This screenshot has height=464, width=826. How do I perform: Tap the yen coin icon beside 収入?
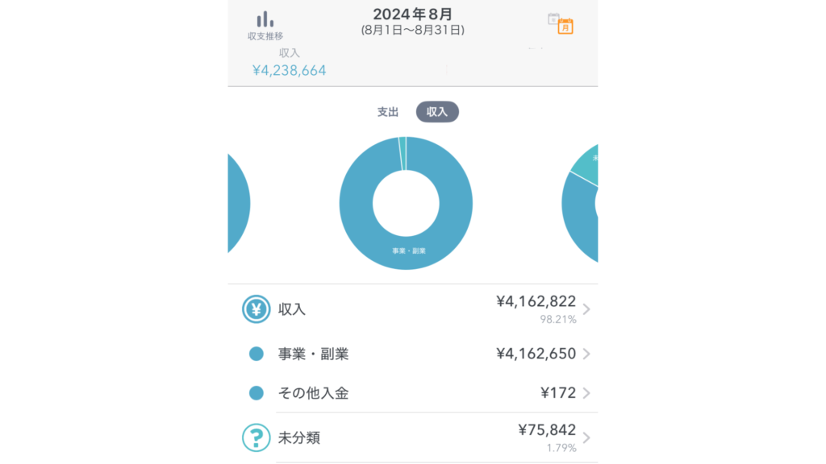coord(256,309)
